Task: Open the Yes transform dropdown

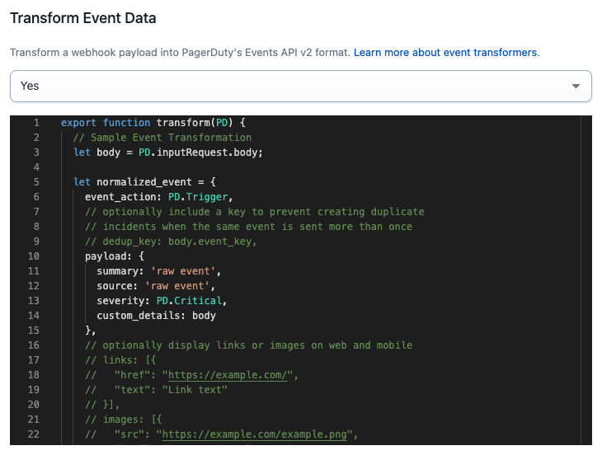Action: (301, 86)
